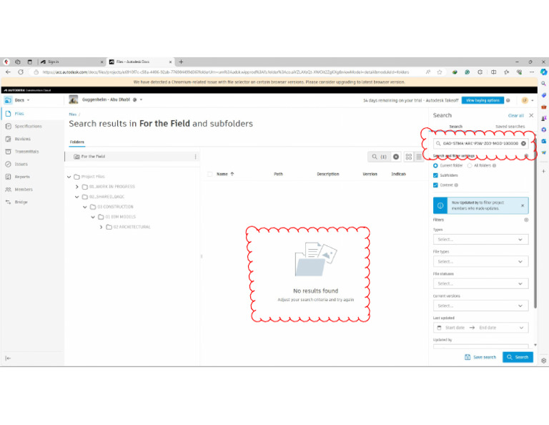
Task: Click into the search text input field
Action: click(480, 143)
